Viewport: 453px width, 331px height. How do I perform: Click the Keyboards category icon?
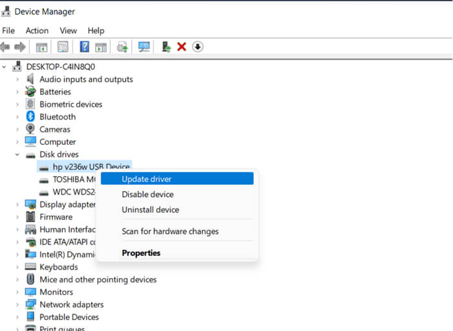pyautogui.click(x=30, y=266)
